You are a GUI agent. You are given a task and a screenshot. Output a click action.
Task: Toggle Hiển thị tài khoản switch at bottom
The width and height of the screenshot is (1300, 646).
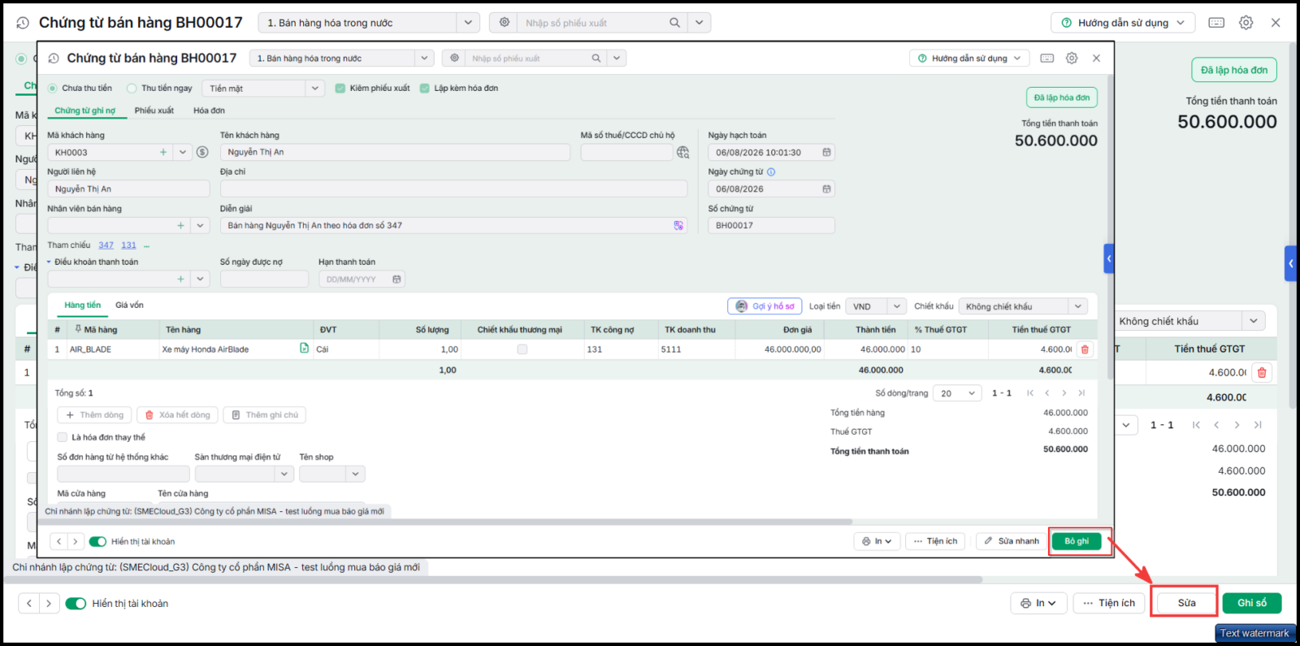click(x=76, y=604)
